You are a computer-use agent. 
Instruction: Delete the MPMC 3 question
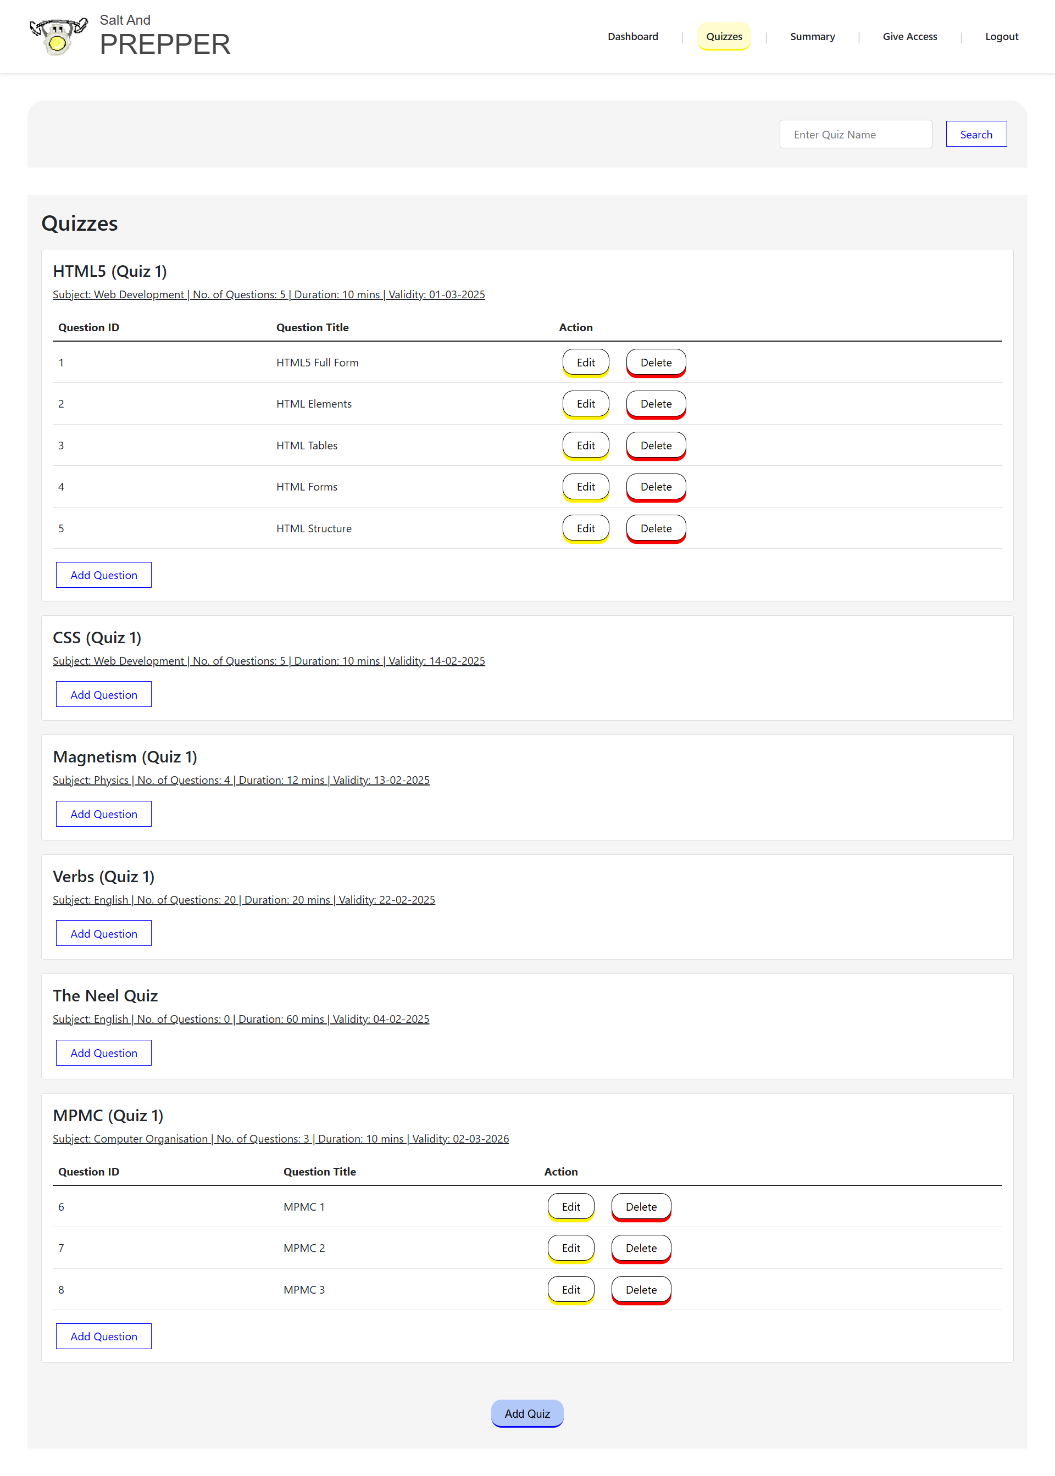[x=641, y=1290]
